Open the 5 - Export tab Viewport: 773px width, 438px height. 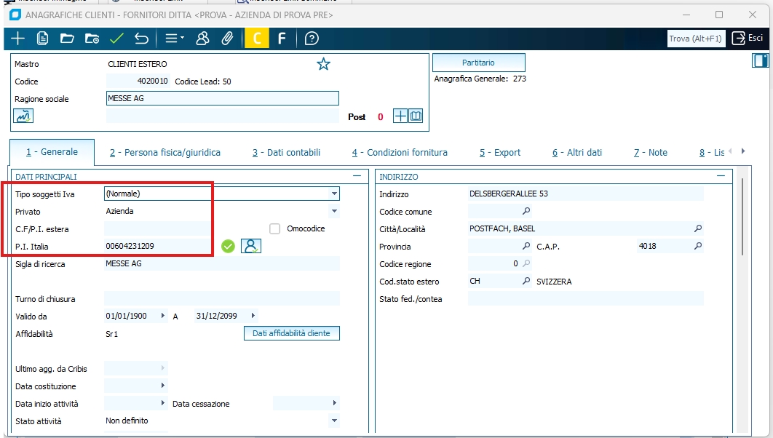(x=499, y=152)
